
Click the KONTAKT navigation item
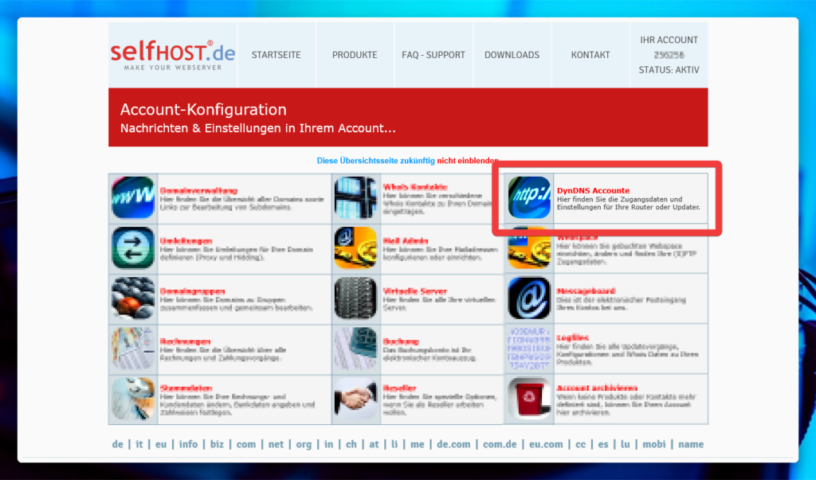tap(590, 55)
